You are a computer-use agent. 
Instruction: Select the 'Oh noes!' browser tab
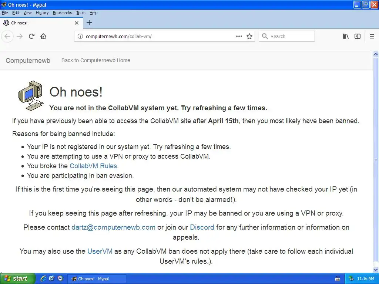pyautogui.click(x=41, y=23)
